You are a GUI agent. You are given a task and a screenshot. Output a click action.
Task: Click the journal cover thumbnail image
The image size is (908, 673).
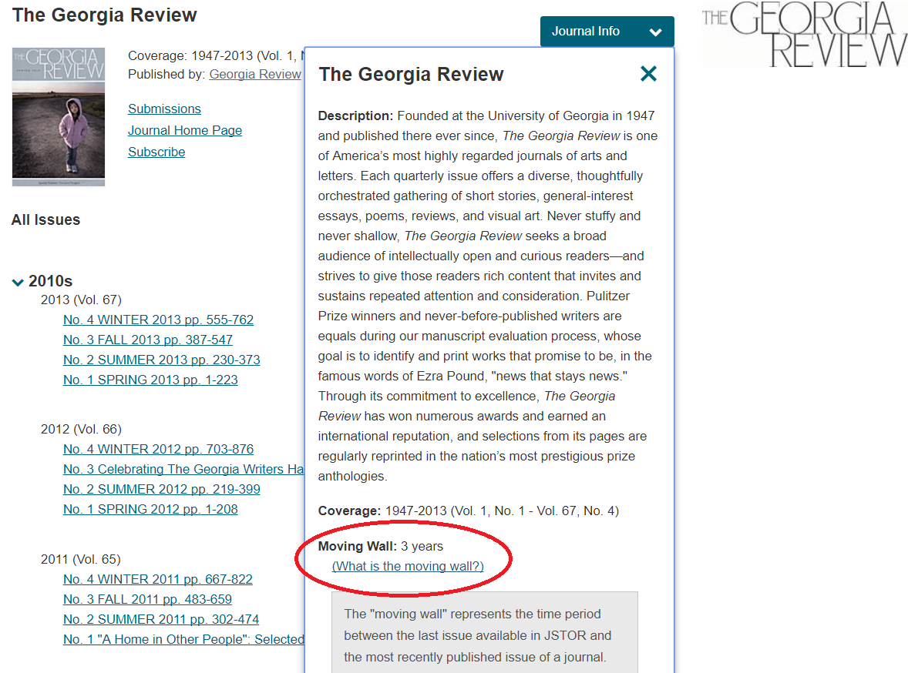coord(59,117)
